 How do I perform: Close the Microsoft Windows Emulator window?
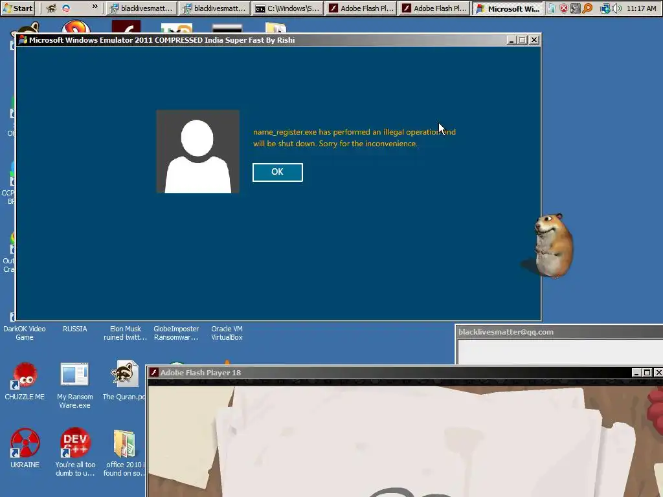click(534, 40)
